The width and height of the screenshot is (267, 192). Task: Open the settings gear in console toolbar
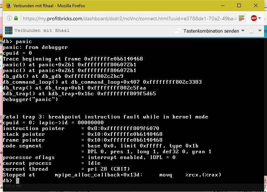[251, 31]
